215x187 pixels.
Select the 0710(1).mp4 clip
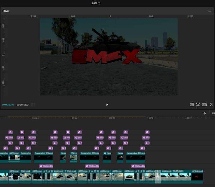point(197,176)
